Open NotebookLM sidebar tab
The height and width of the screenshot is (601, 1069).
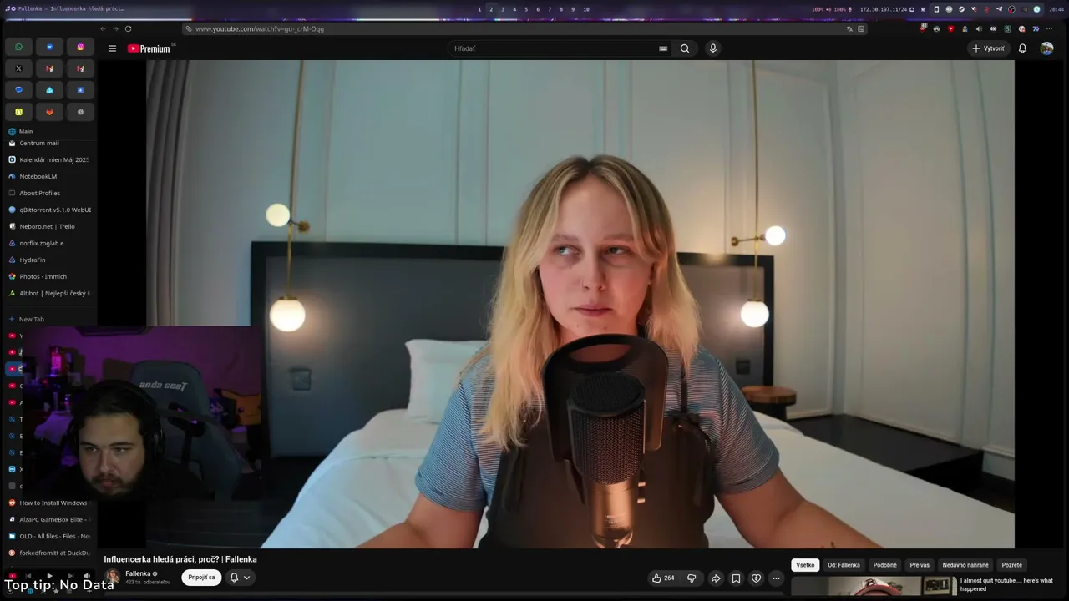[48, 176]
